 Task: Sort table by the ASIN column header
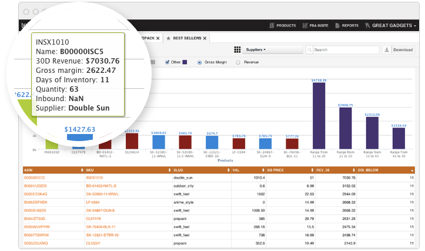[x=53, y=169]
